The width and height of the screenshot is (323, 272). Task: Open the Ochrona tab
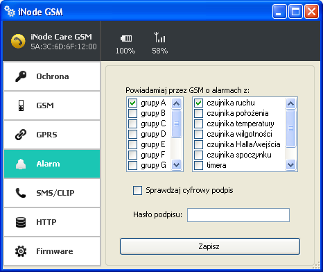click(52, 76)
